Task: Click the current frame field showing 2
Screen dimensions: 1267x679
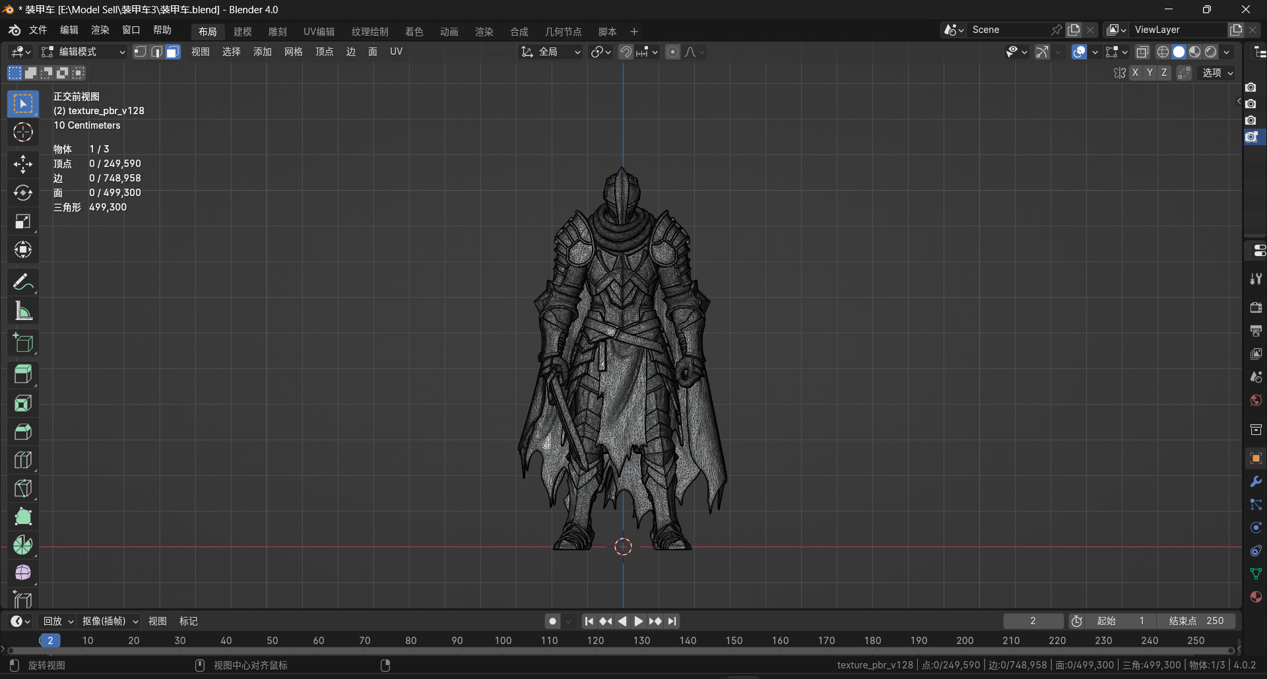Action: click(1033, 621)
